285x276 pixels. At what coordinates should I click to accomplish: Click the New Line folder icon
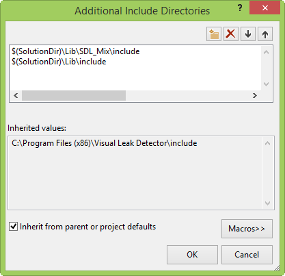(214, 34)
